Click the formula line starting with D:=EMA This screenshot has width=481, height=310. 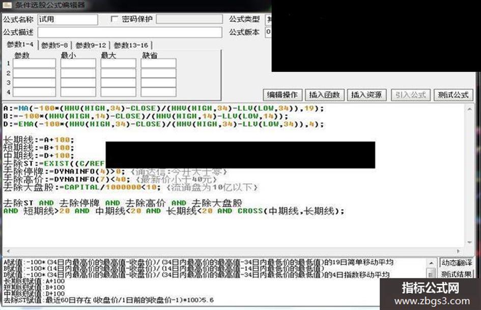tap(163, 124)
